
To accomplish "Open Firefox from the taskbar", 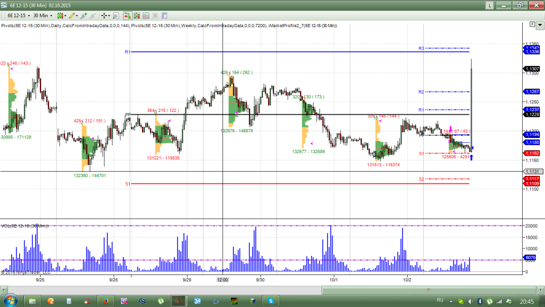I will pos(105,301).
